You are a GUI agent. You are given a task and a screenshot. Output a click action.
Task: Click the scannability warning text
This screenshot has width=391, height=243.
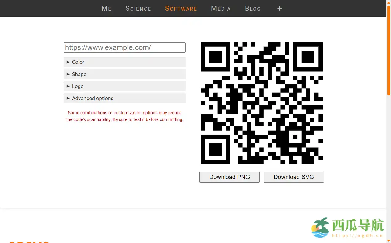(124, 116)
